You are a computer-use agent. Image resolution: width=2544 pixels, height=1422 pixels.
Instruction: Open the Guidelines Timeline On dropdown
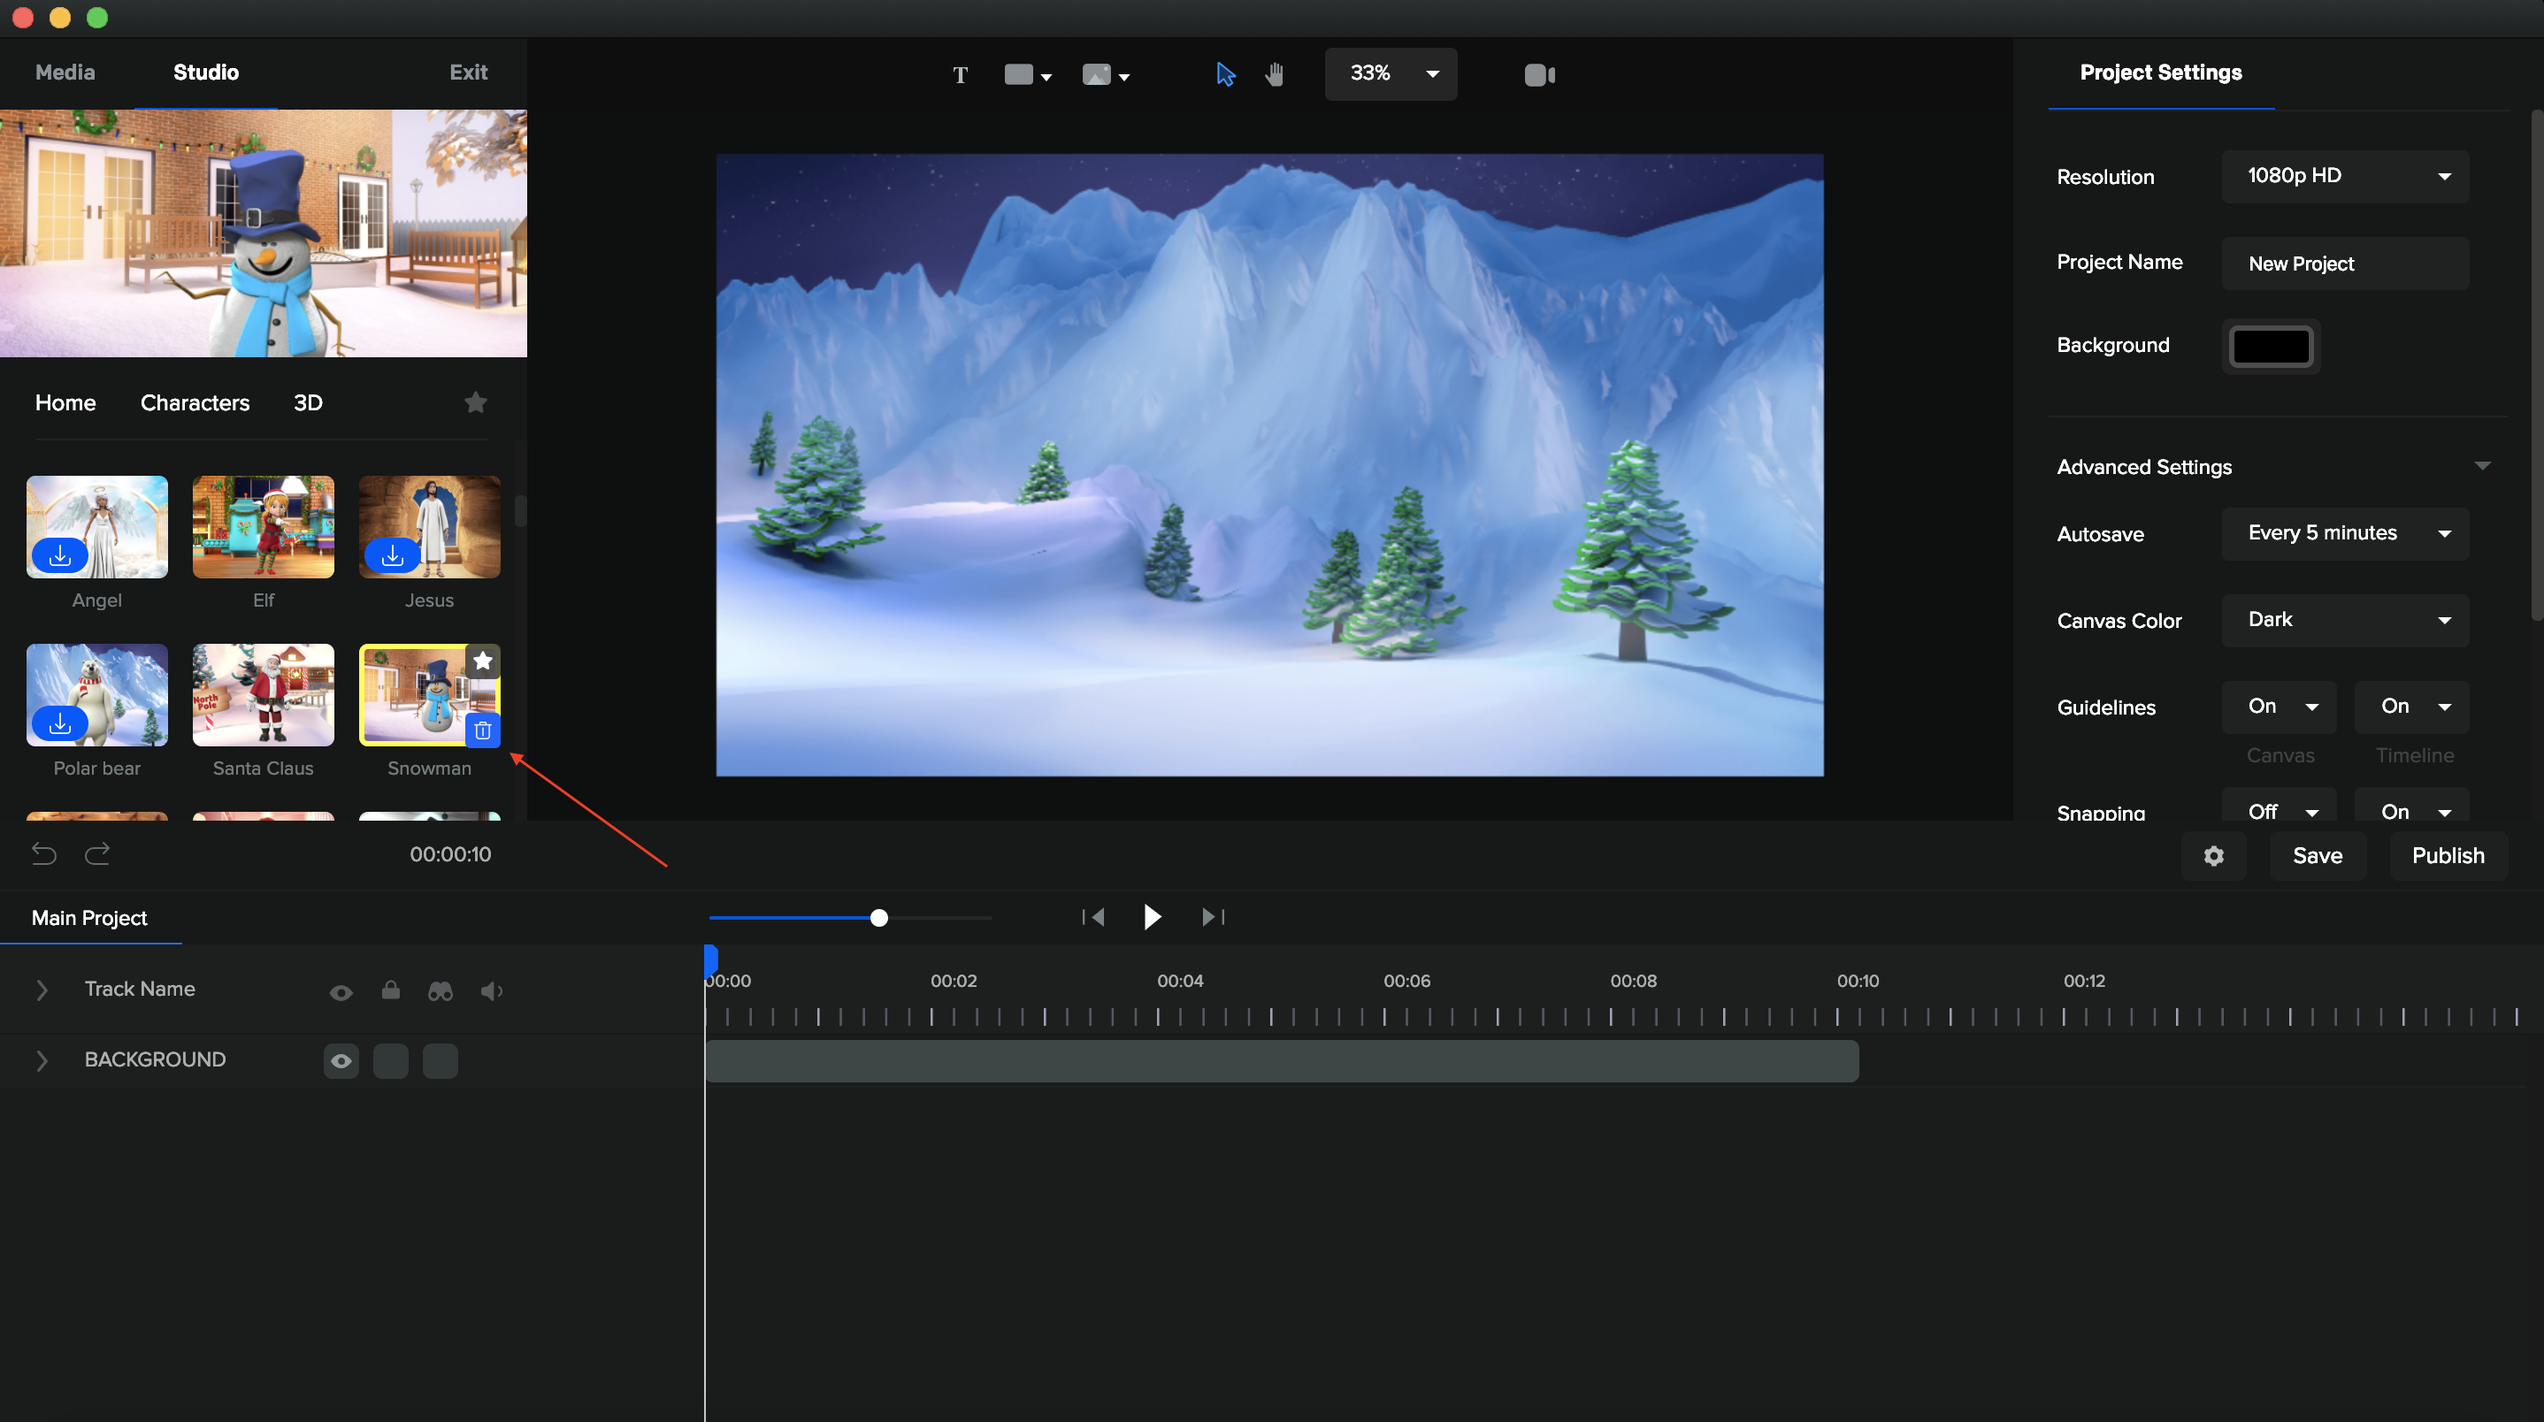click(2411, 707)
